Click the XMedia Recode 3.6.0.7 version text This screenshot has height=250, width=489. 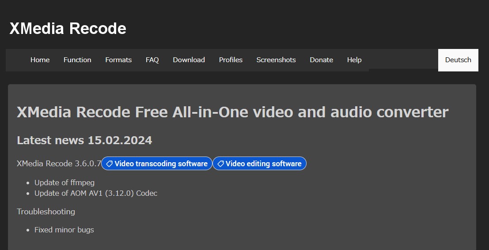point(59,164)
